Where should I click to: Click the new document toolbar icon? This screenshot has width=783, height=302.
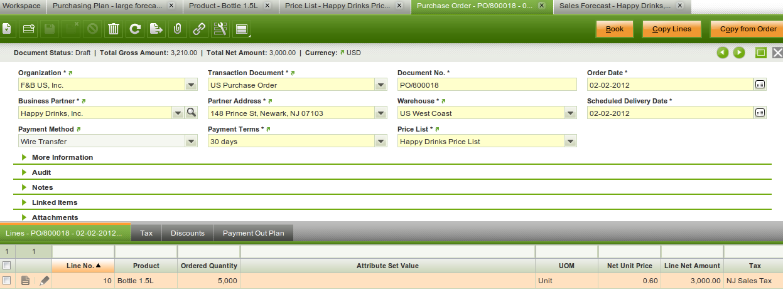pos(6,29)
